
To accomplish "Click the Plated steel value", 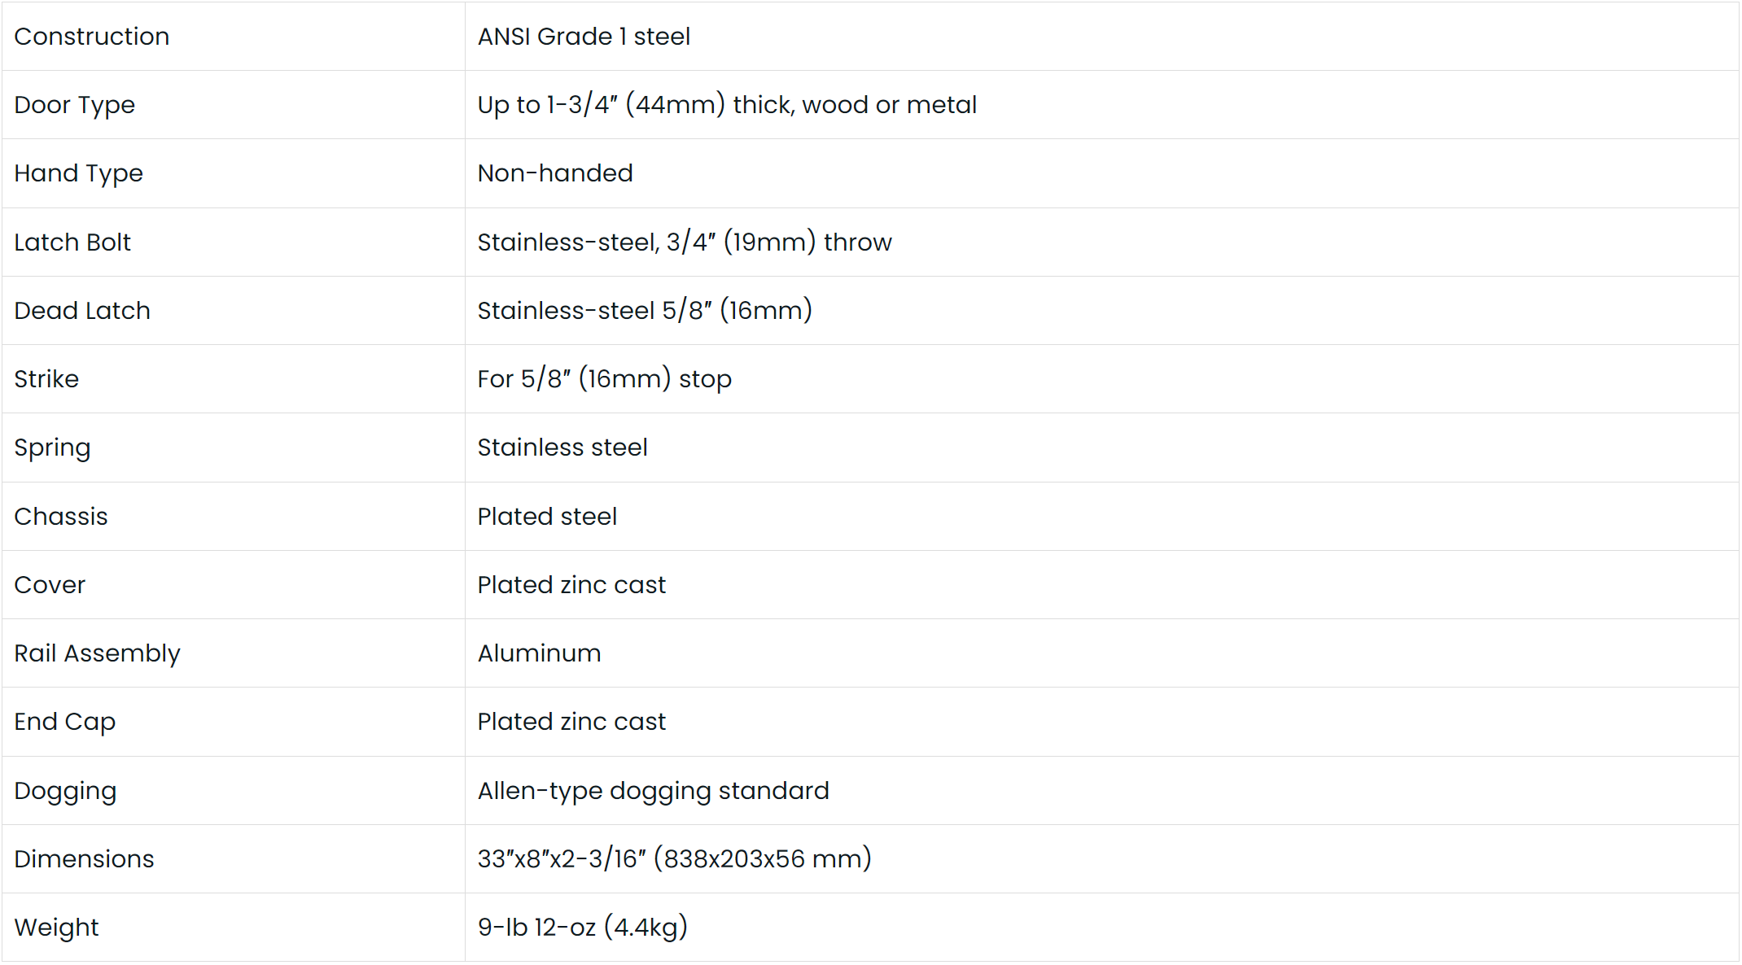I will 547,517.
